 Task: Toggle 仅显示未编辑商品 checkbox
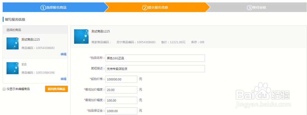4,89
